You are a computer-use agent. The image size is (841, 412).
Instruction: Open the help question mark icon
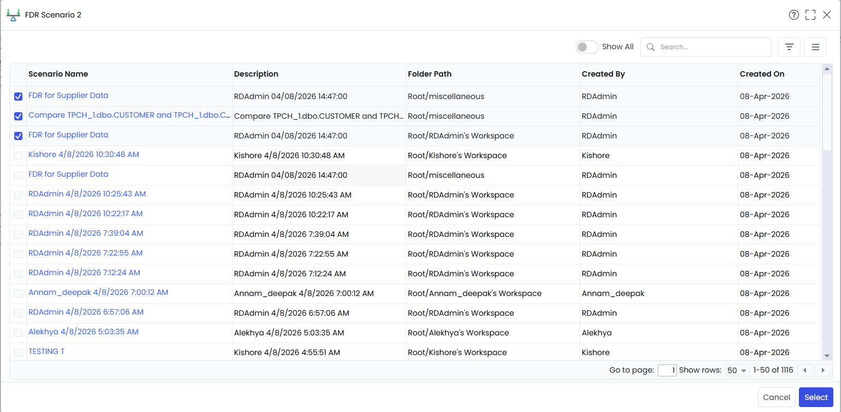tap(793, 15)
